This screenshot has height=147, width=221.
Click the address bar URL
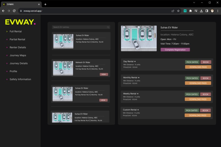click(33, 11)
